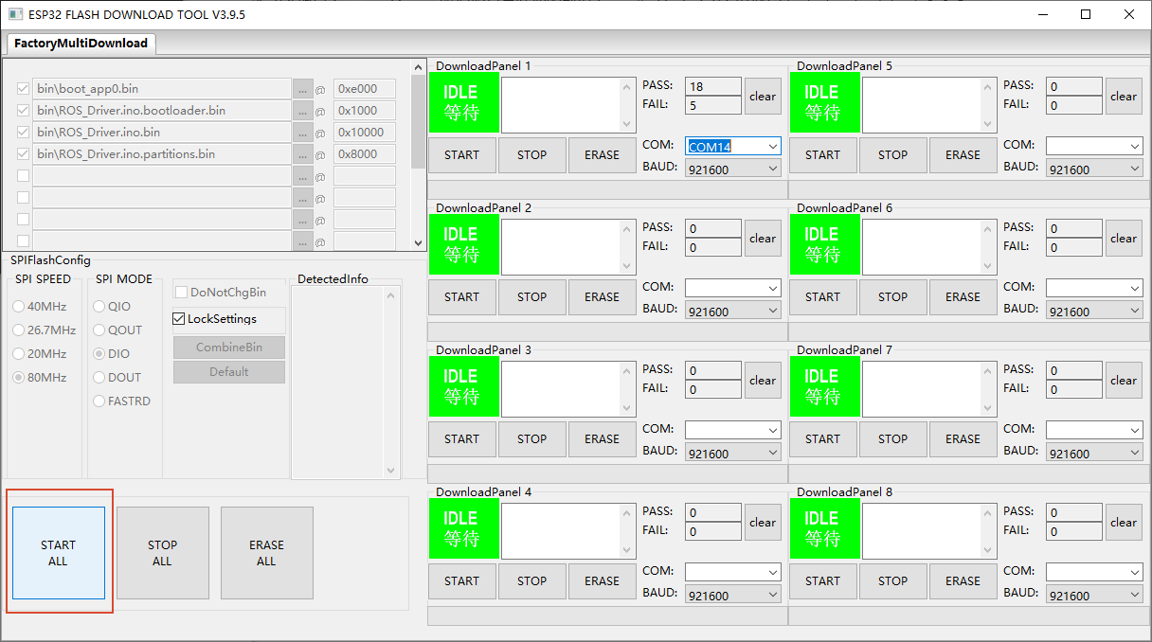1152x642 pixels.
Task: Browse file for bin\boot_app0.bin row
Action: tap(302, 89)
